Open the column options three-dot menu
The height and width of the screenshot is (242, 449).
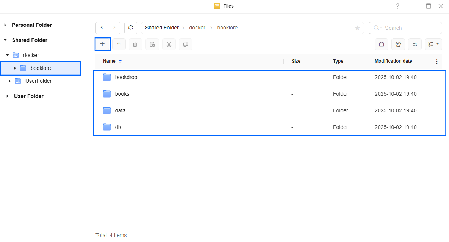(x=436, y=61)
